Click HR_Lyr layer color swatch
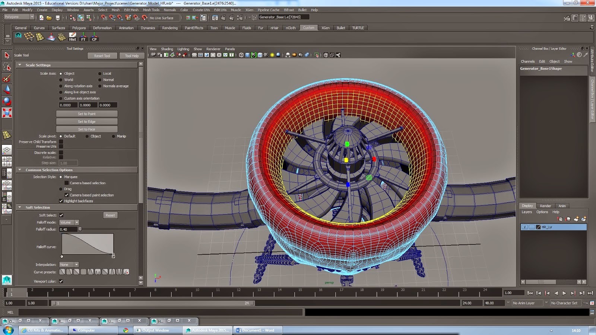This screenshot has width=596, height=335. 538,227
